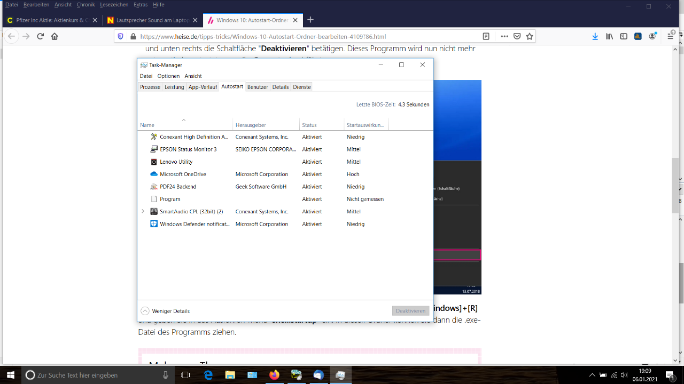The height and width of the screenshot is (384, 684).
Task: Click the Windows taskbar search box
Action: 99,375
